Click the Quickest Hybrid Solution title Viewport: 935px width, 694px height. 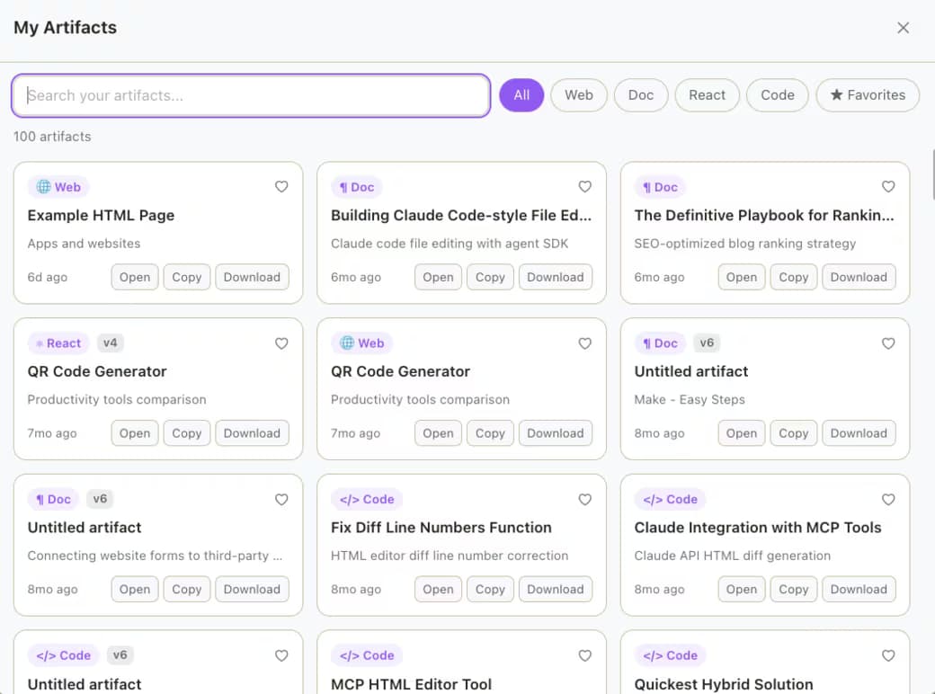pyautogui.click(x=724, y=684)
